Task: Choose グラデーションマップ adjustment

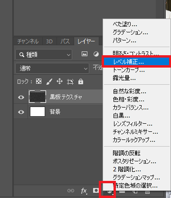Action: pos(136,178)
